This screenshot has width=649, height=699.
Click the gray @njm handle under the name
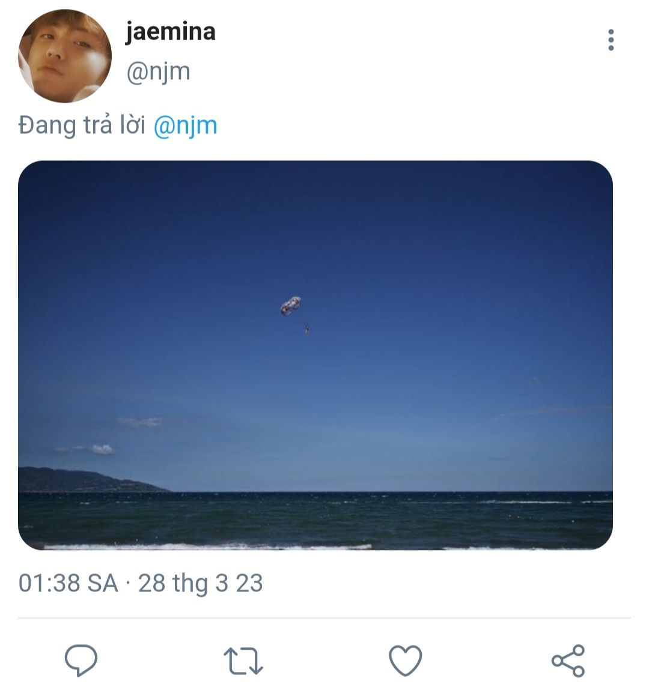[158, 71]
